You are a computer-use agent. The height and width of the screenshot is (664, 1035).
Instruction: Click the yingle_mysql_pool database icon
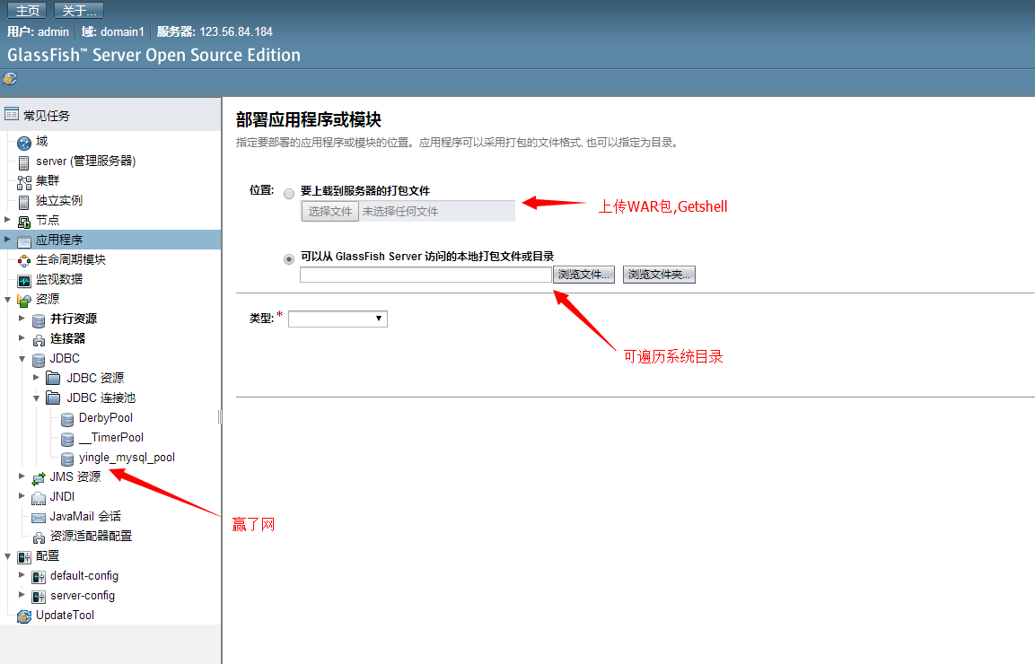coord(67,459)
